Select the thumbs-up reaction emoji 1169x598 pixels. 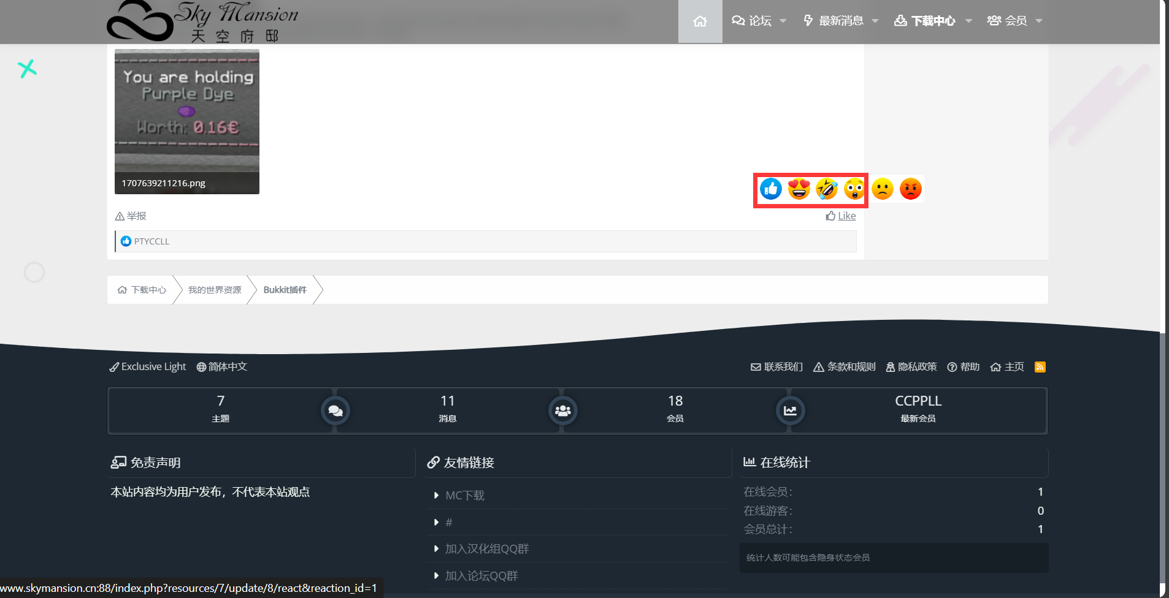click(771, 189)
